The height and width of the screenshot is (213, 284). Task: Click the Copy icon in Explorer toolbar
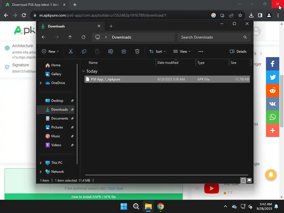click(84, 51)
